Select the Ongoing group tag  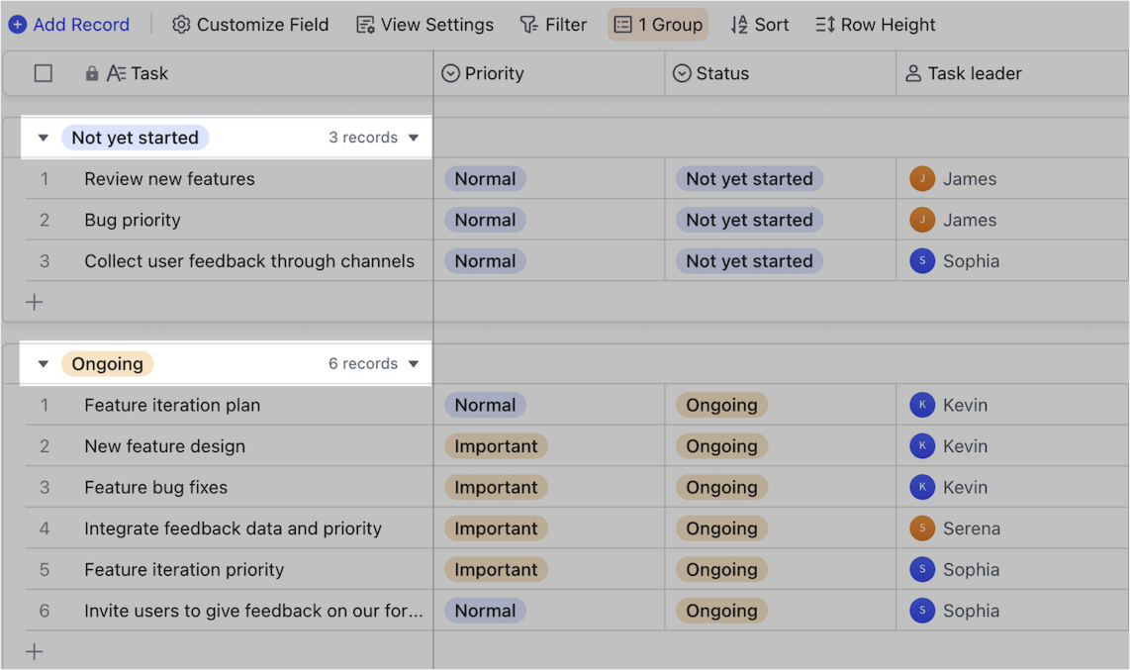point(108,364)
